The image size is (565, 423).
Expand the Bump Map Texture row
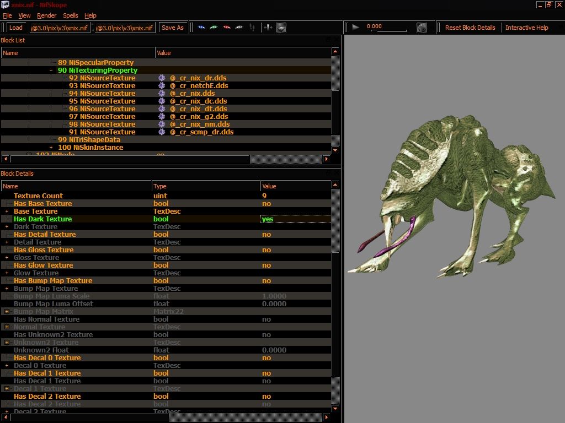click(7, 289)
